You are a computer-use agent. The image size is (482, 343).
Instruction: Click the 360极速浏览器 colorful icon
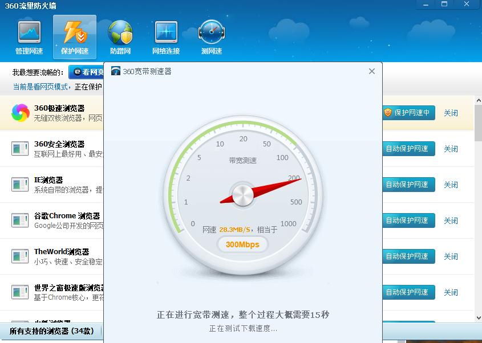point(21,113)
